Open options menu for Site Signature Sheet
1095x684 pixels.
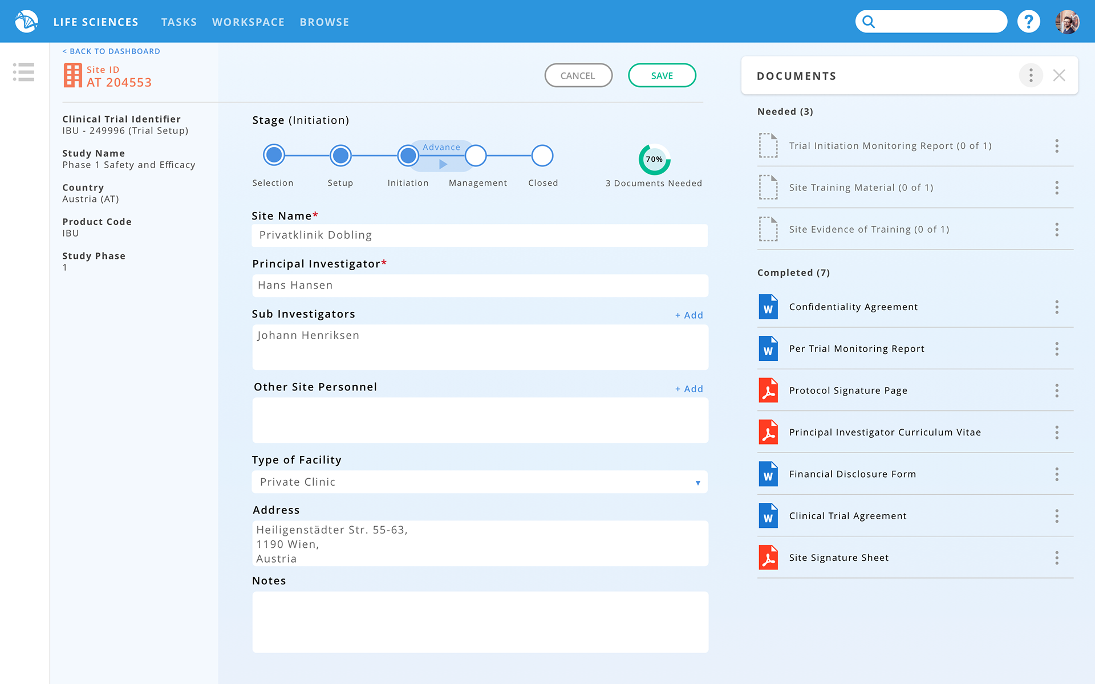pyautogui.click(x=1057, y=557)
